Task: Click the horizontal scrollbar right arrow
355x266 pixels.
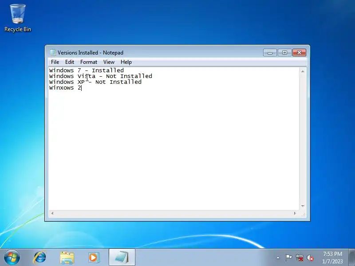Action: [295, 213]
